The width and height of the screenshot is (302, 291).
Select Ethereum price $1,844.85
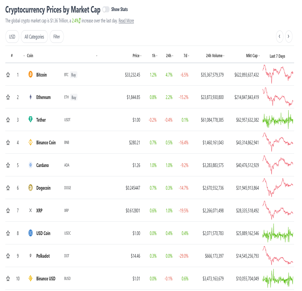[x=133, y=97]
